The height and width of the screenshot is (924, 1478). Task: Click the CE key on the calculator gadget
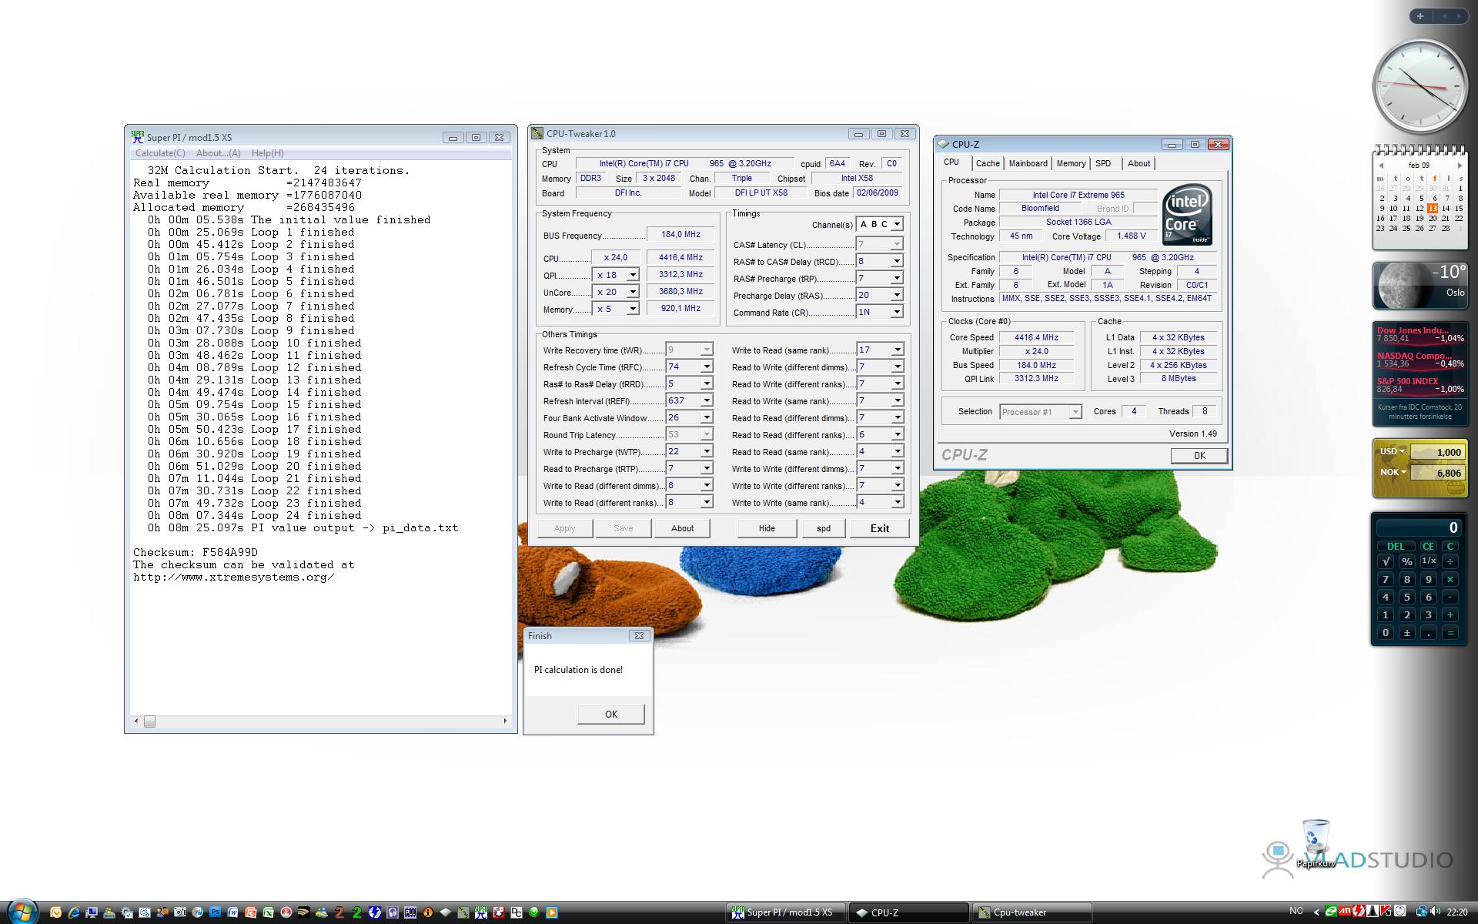[x=1428, y=546]
